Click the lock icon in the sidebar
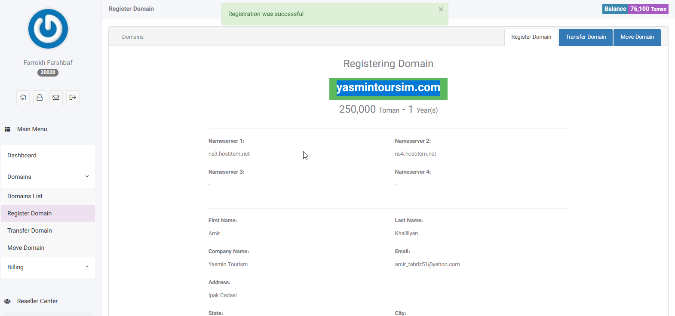 (40, 98)
